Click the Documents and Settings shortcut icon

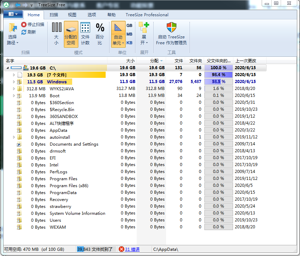pos(19,144)
